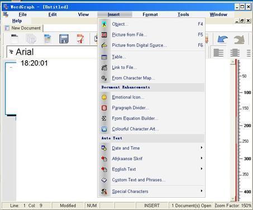Click the Table menu icon
The height and width of the screenshot is (210, 253).
tap(104, 57)
